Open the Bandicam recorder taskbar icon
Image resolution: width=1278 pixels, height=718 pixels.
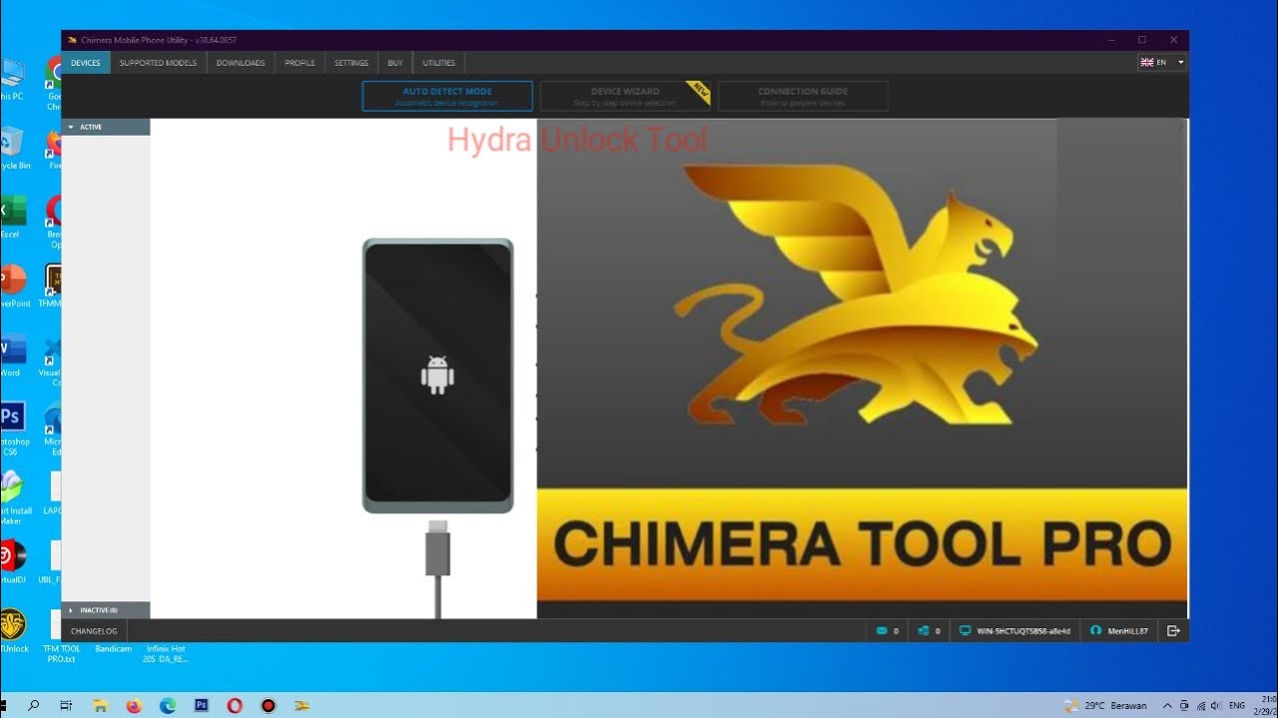[x=268, y=705]
